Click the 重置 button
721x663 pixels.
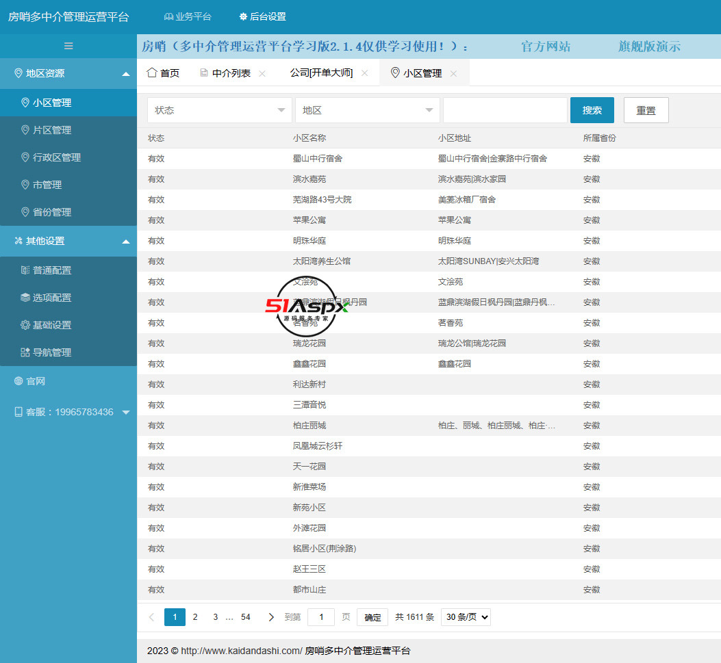tap(646, 110)
